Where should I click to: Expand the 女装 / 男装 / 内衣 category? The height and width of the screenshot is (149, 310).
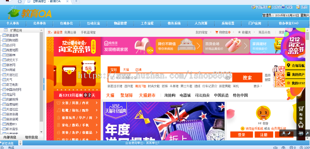77,103
